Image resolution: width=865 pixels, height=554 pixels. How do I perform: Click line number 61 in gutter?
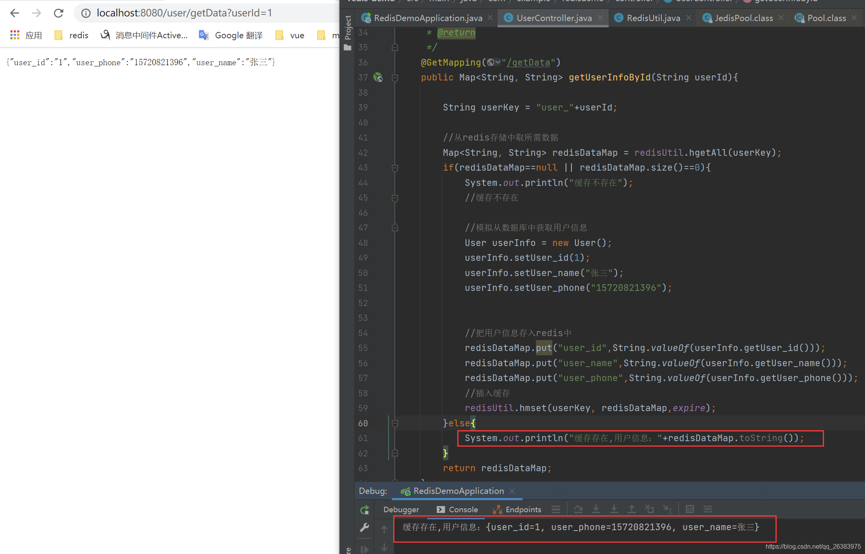(363, 438)
